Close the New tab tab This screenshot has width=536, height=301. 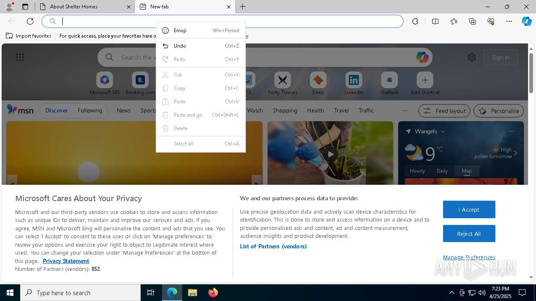tap(229, 7)
